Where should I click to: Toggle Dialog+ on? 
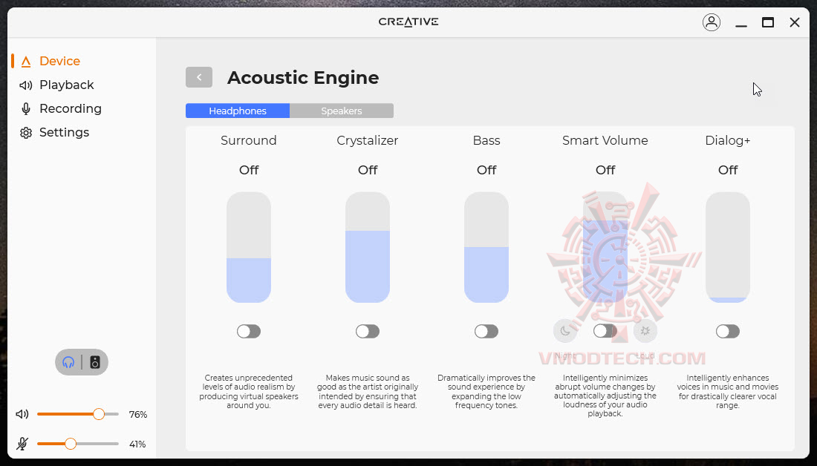pos(728,331)
